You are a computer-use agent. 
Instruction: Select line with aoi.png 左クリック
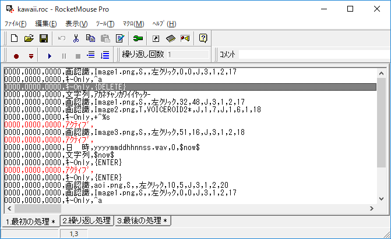(191, 185)
